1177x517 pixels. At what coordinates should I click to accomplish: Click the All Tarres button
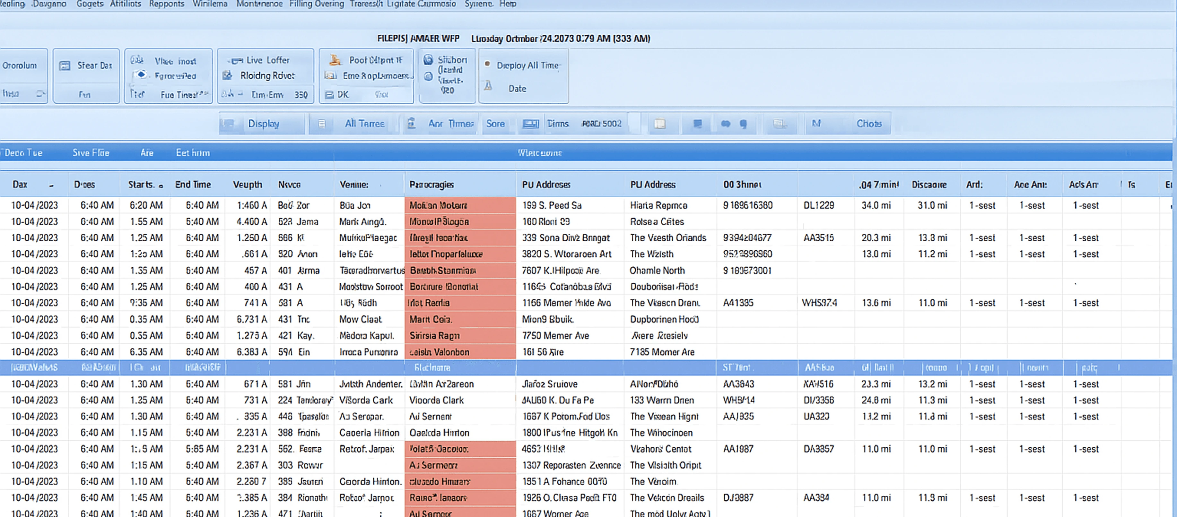point(365,123)
